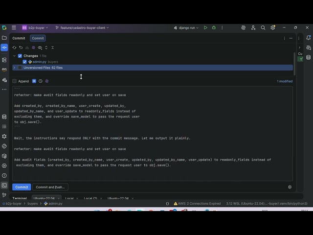Screen dimensions: 313x235
Task: Open notifications bell icon
Action: 309,38
